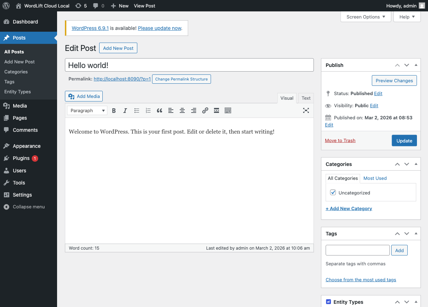Toggle bold formatting in the editor

[x=114, y=110]
